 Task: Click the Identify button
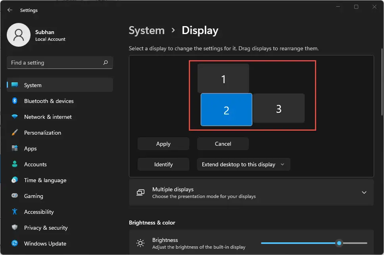[x=163, y=164]
